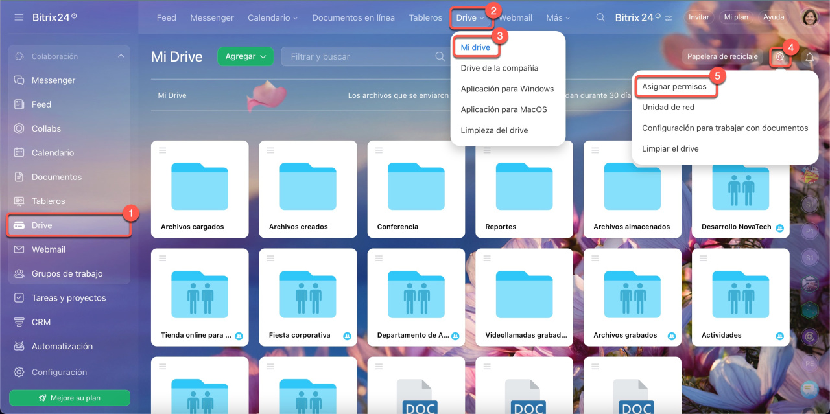
Task: Click the Feed icon in the left sidebar
Action: coord(19,104)
